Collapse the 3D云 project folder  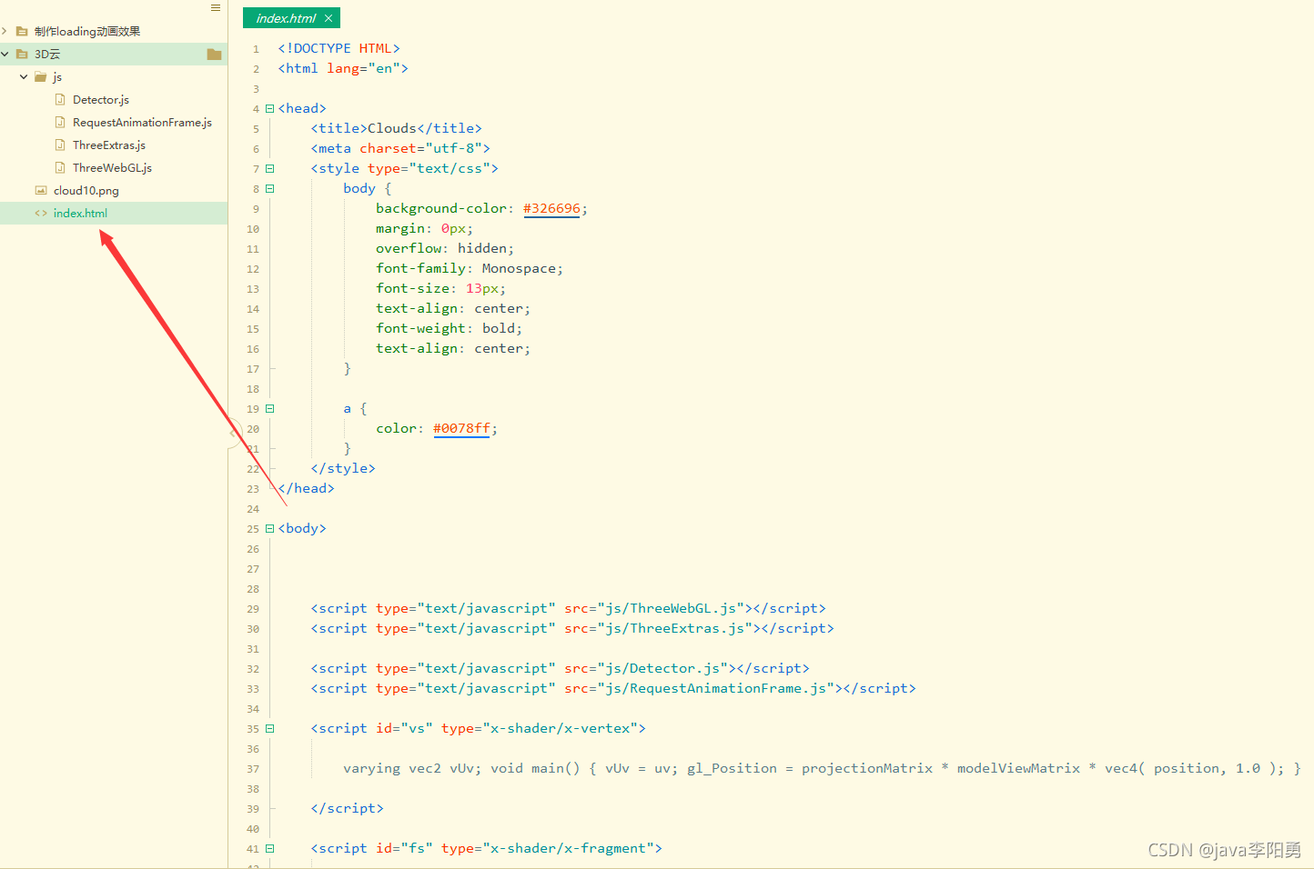(x=5, y=54)
